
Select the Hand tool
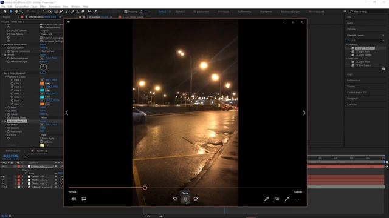(x=16, y=12)
